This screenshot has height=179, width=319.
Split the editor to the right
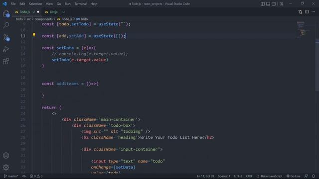(307, 12)
